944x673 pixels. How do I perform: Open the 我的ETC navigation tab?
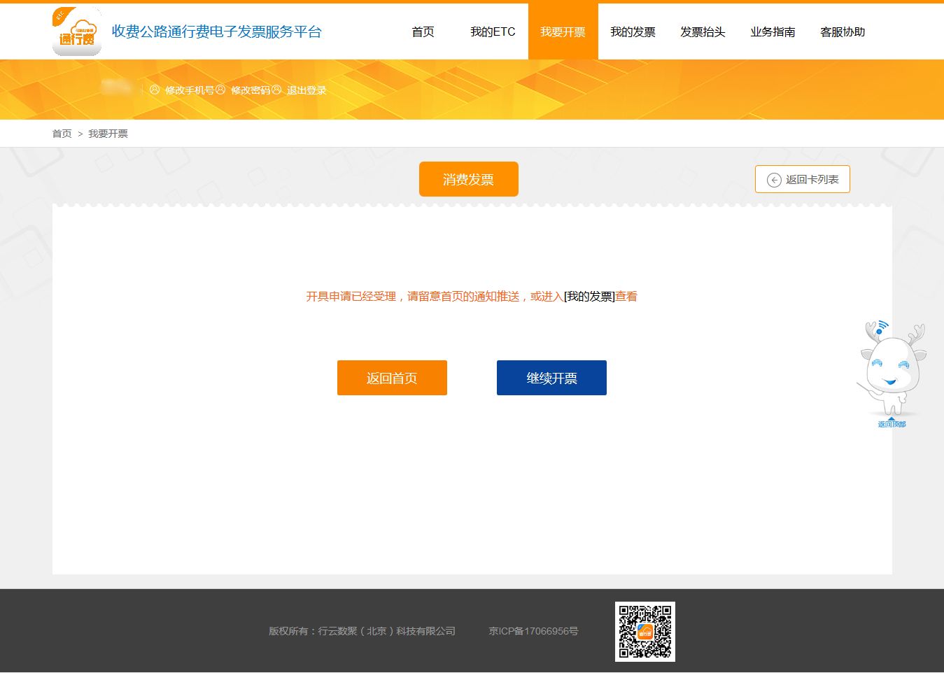[x=493, y=32]
